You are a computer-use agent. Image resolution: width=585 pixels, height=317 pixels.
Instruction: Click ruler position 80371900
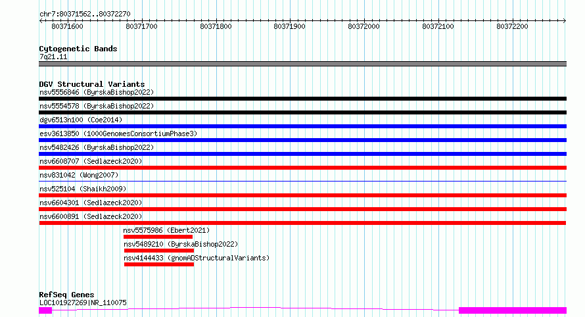(289, 26)
